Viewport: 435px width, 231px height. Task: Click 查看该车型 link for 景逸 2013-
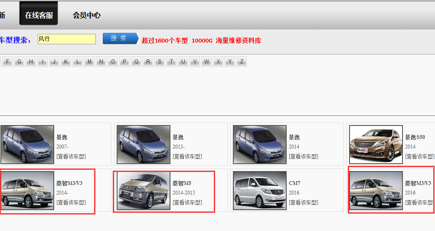[187, 156]
